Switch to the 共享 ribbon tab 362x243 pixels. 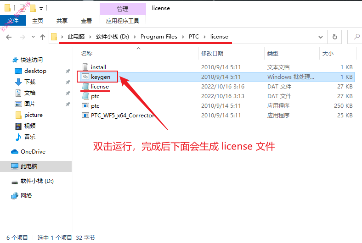[62, 21]
